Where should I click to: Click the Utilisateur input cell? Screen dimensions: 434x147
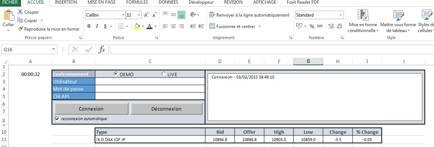point(150,81)
